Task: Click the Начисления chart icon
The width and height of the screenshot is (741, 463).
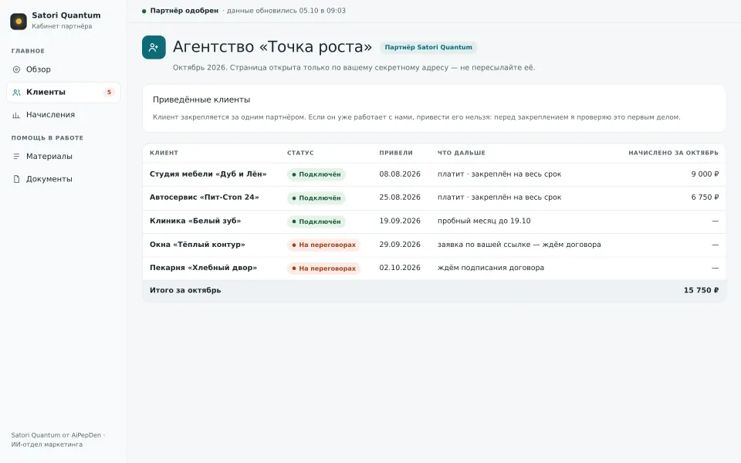Action: [x=16, y=115]
